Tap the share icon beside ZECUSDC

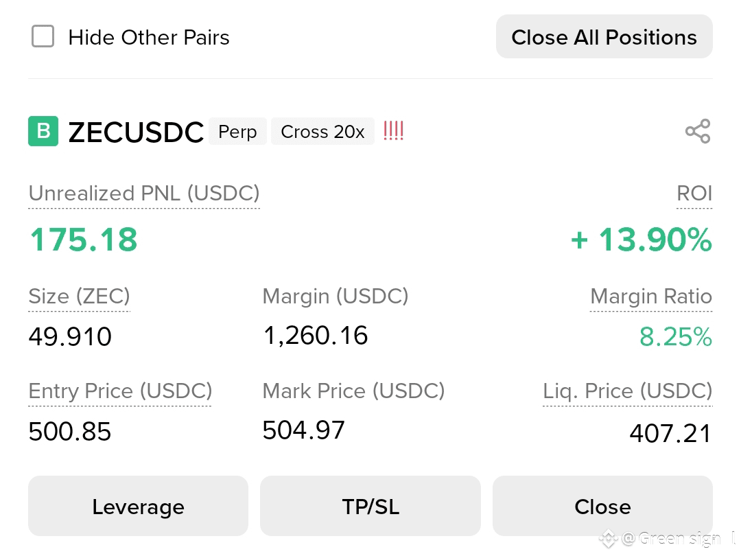(698, 131)
